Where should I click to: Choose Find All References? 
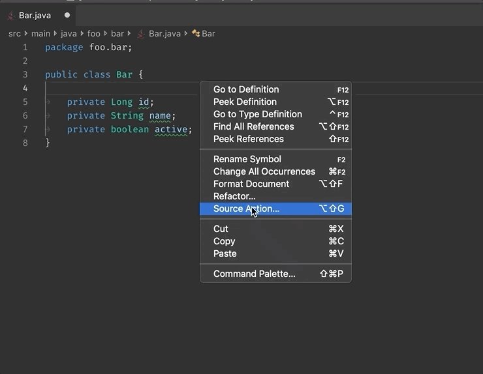click(275, 126)
